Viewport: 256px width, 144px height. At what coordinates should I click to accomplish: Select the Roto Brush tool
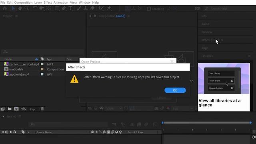click(101, 8)
